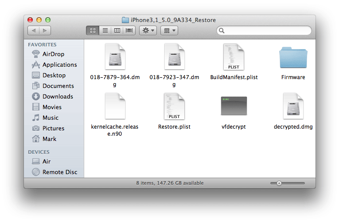The width and height of the screenshot is (339, 221).
Task: Select the 018-7923-347.dmg disk image
Action: pyautogui.click(x=174, y=57)
